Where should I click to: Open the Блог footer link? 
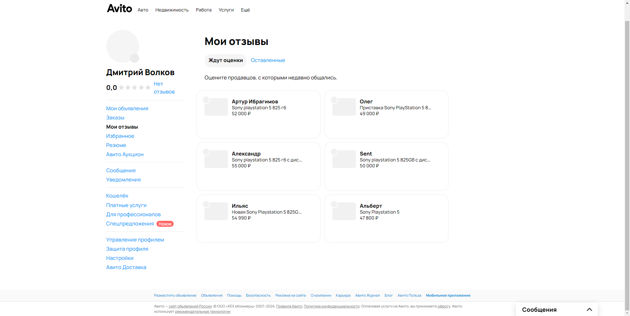[388, 295]
